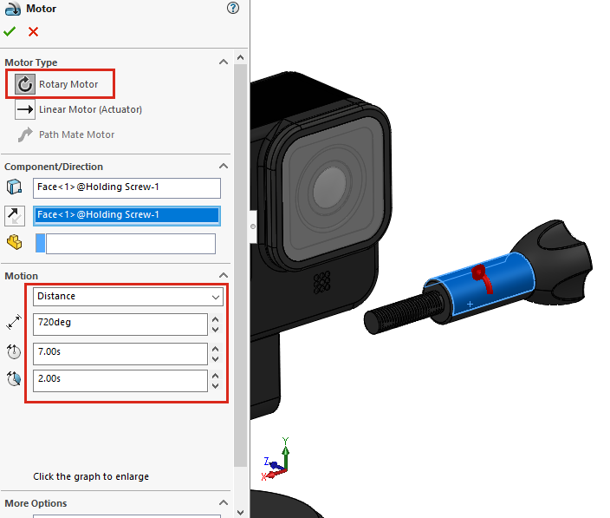The width and height of the screenshot is (610, 518).
Task: Click the 720deg displacement field
Action: [120, 325]
